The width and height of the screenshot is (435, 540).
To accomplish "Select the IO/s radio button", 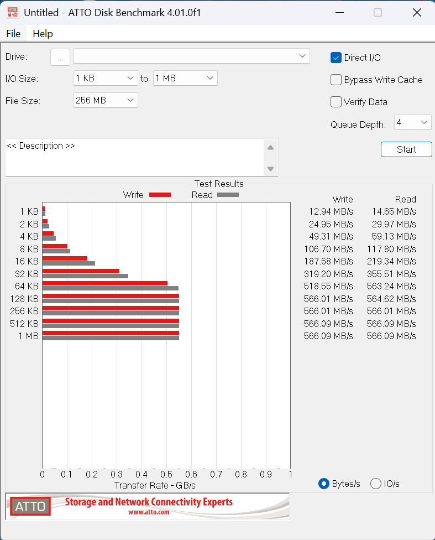I will click(376, 484).
